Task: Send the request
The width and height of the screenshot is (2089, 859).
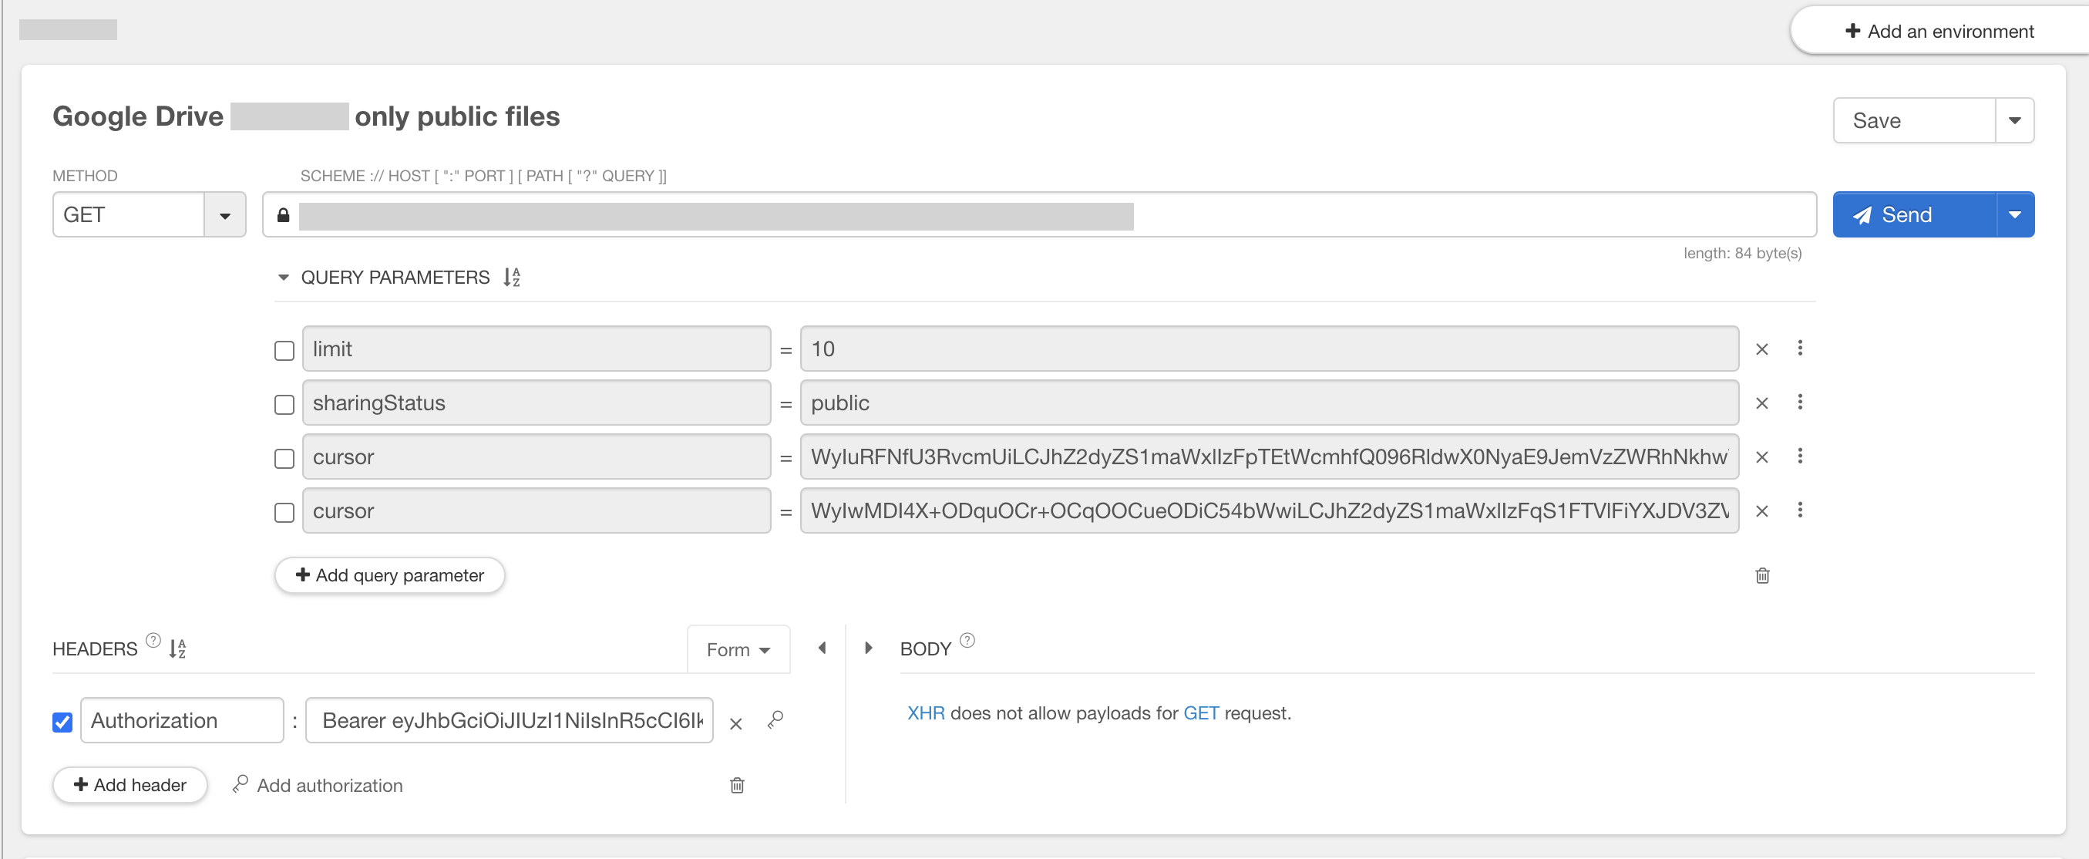Action: coord(1914,215)
